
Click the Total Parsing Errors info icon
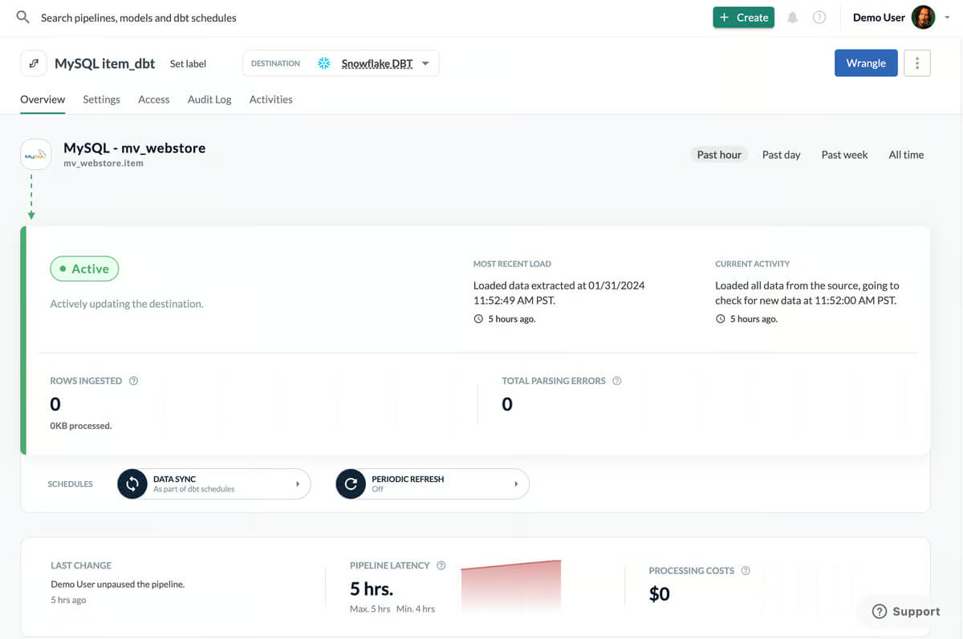[616, 381]
